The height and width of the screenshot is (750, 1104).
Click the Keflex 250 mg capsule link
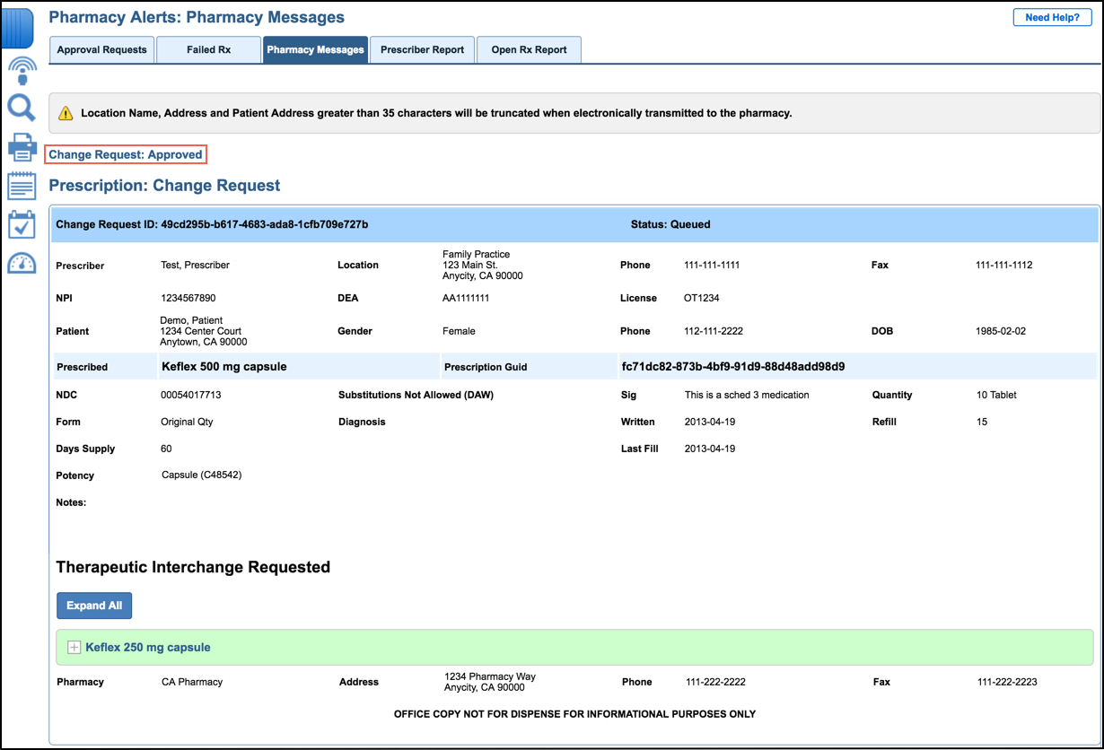(148, 648)
